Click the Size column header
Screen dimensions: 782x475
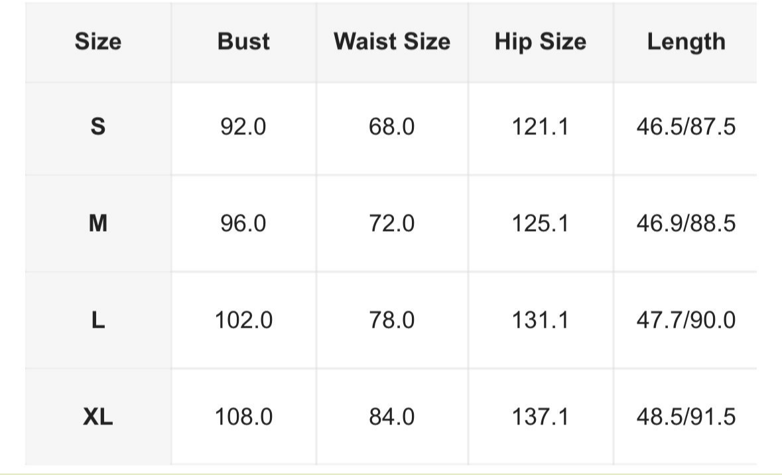tap(98, 41)
